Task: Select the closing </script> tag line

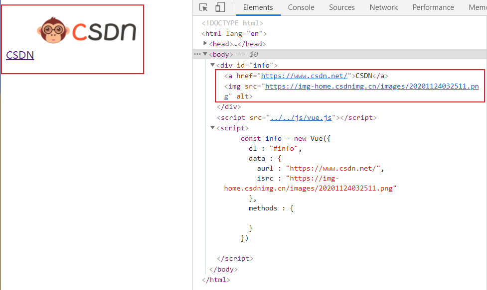Action: [235, 258]
